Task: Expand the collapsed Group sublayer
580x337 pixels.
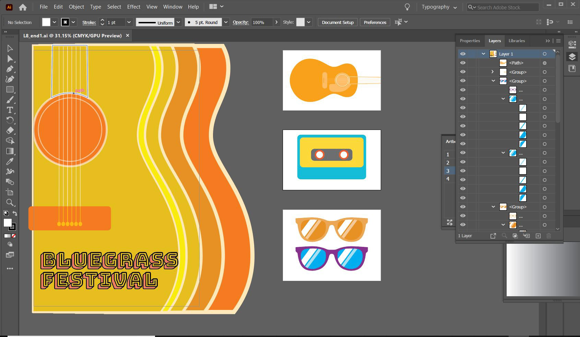Action: (x=493, y=72)
